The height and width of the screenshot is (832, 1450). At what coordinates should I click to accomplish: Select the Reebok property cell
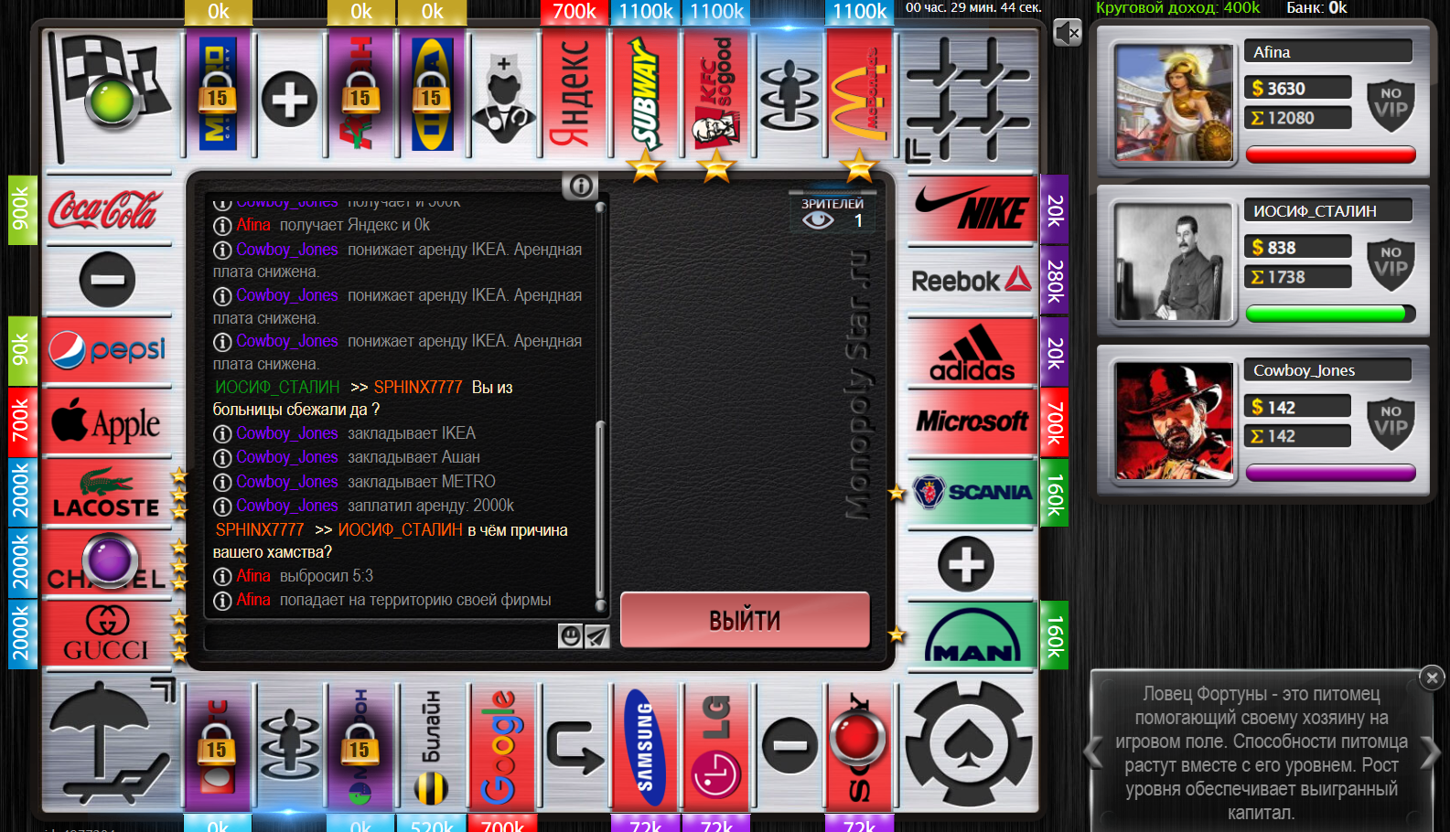tap(972, 281)
